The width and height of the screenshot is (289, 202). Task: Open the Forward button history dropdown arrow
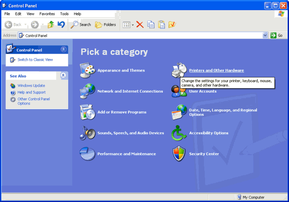(43, 24)
